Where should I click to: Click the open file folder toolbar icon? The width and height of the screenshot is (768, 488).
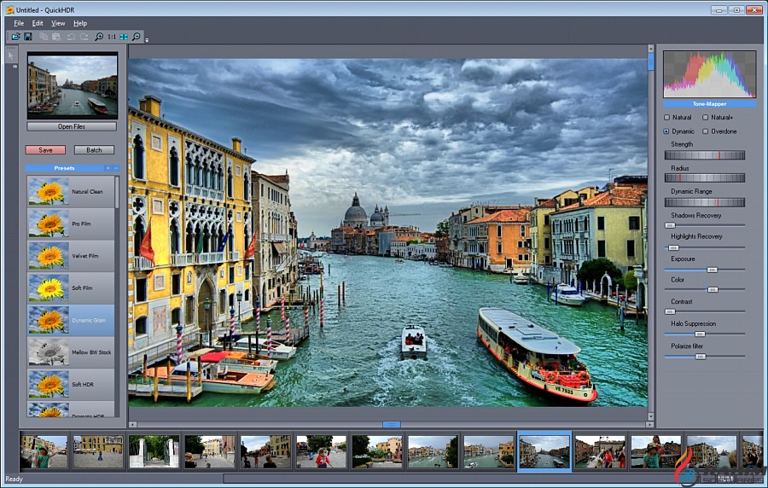tap(16, 37)
